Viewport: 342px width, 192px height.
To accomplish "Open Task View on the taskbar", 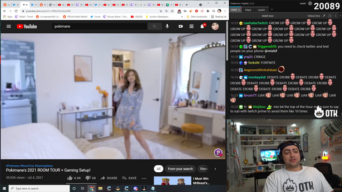I will coord(82,188).
